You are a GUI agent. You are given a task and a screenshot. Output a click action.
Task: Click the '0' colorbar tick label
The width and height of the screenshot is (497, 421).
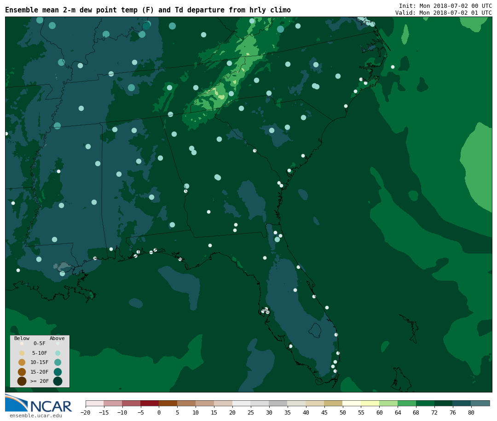[159, 412]
